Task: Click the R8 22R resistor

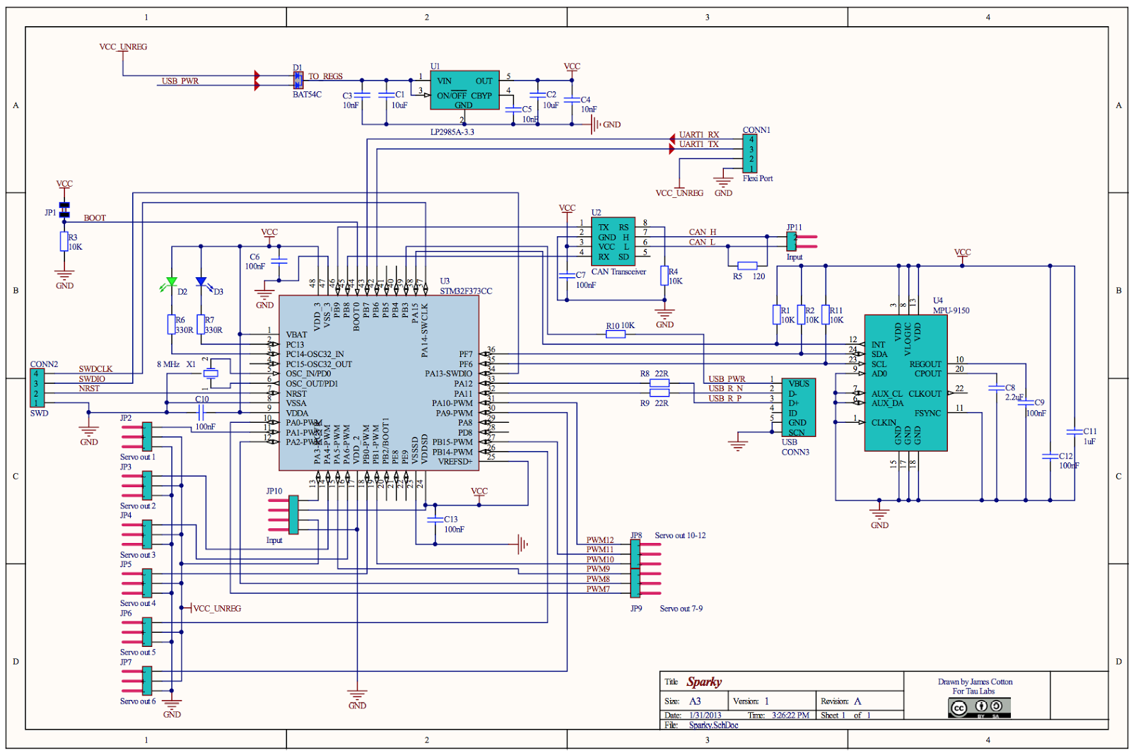Action: coord(660,383)
